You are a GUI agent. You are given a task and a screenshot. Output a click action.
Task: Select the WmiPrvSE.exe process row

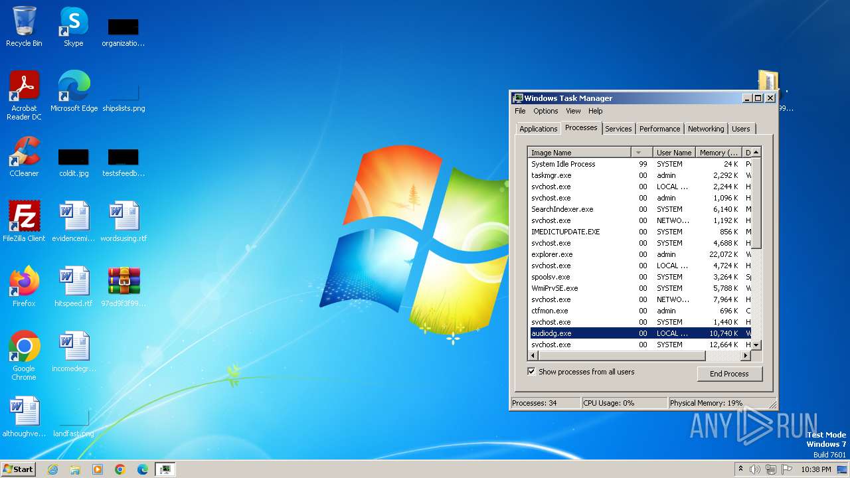point(639,288)
